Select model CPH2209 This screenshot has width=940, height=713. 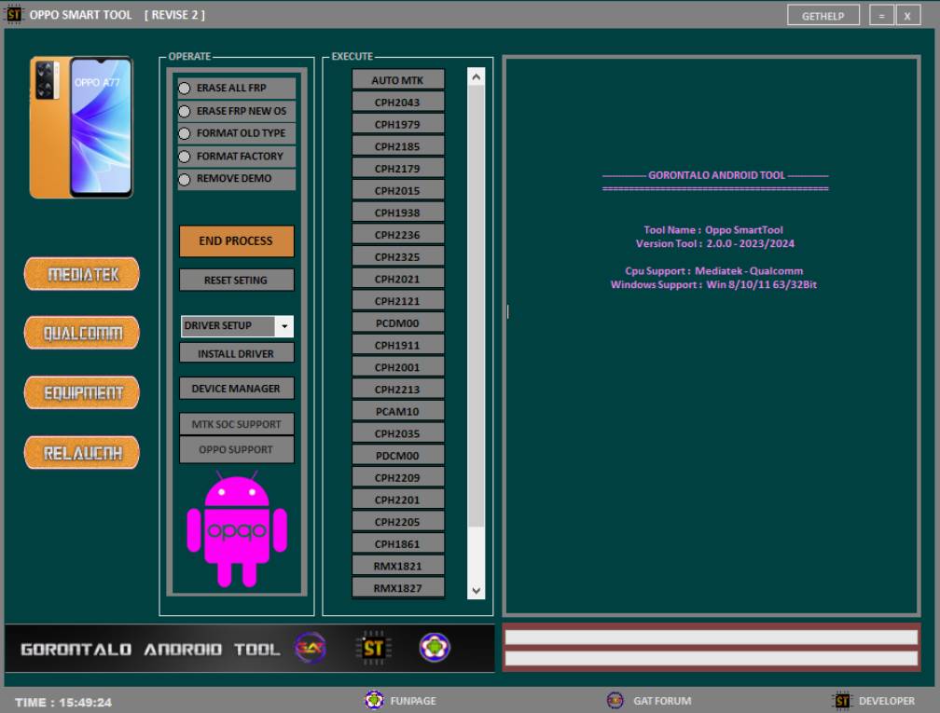[x=398, y=477]
